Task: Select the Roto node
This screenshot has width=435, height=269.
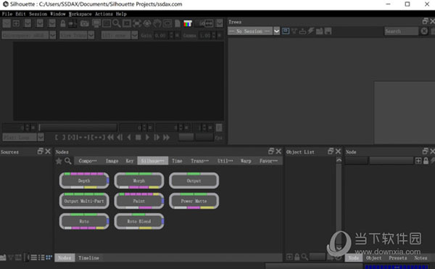Action: coord(84,221)
